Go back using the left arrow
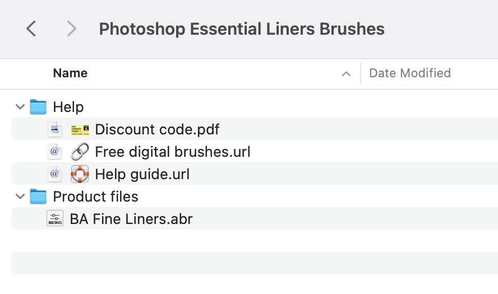The height and width of the screenshot is (294, 498). tap(31, 29)
